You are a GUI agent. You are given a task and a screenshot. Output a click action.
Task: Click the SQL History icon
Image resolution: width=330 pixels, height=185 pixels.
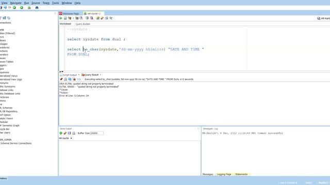107,18
